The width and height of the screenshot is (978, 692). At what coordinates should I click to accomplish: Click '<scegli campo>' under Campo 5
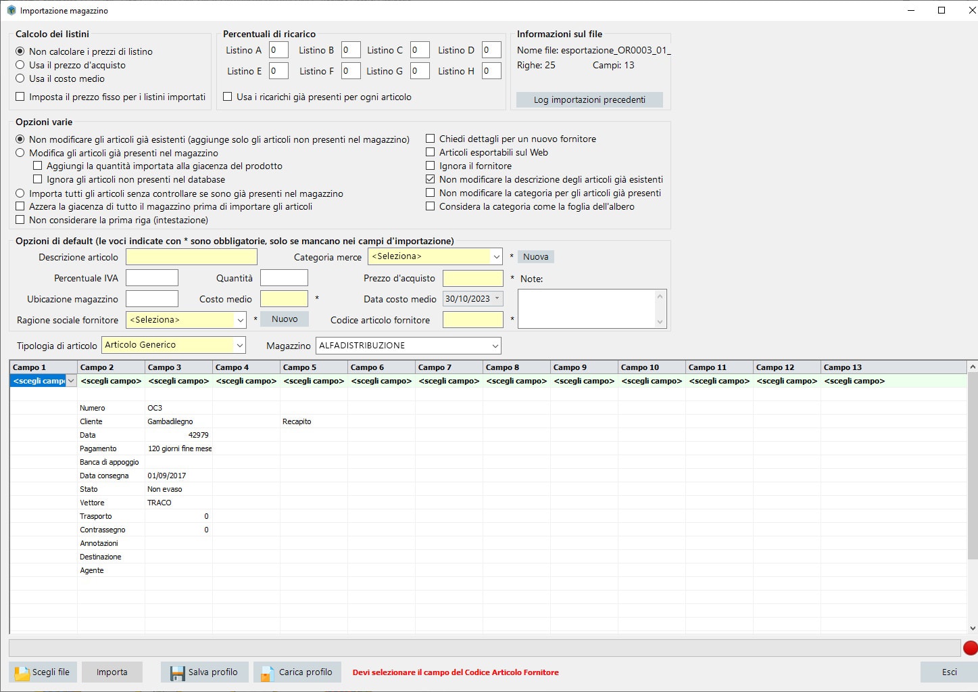(x=314, y=382)
